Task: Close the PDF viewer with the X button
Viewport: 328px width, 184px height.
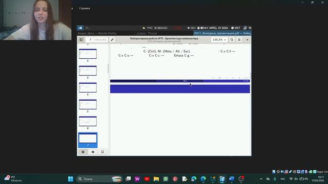Action: click(x=247, y=40)
